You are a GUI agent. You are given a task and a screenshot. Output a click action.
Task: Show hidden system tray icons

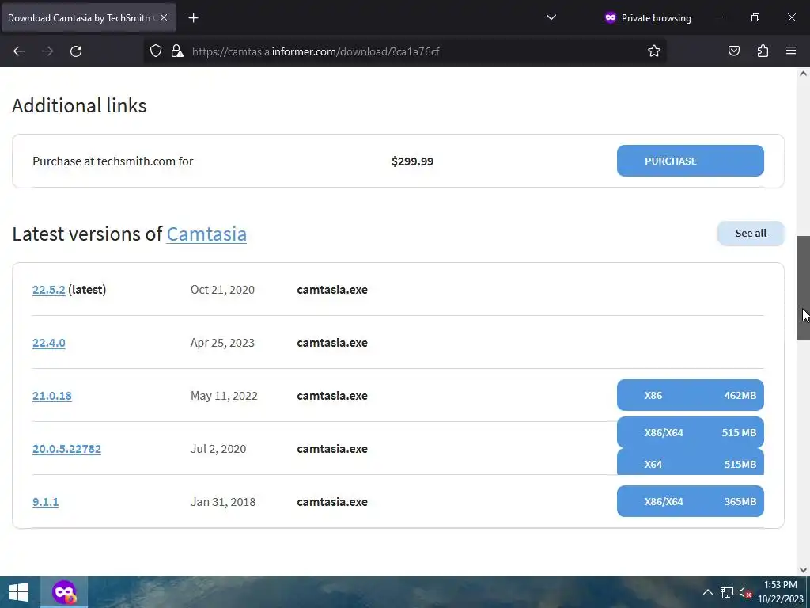[x=708, y=592]
